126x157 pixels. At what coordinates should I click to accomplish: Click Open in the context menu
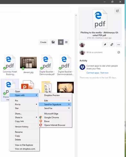pos(24,91)
